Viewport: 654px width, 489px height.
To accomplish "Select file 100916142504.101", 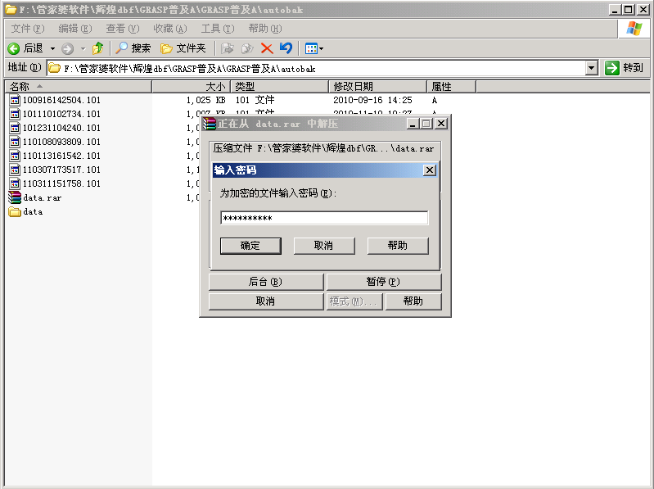I will 61,100.
